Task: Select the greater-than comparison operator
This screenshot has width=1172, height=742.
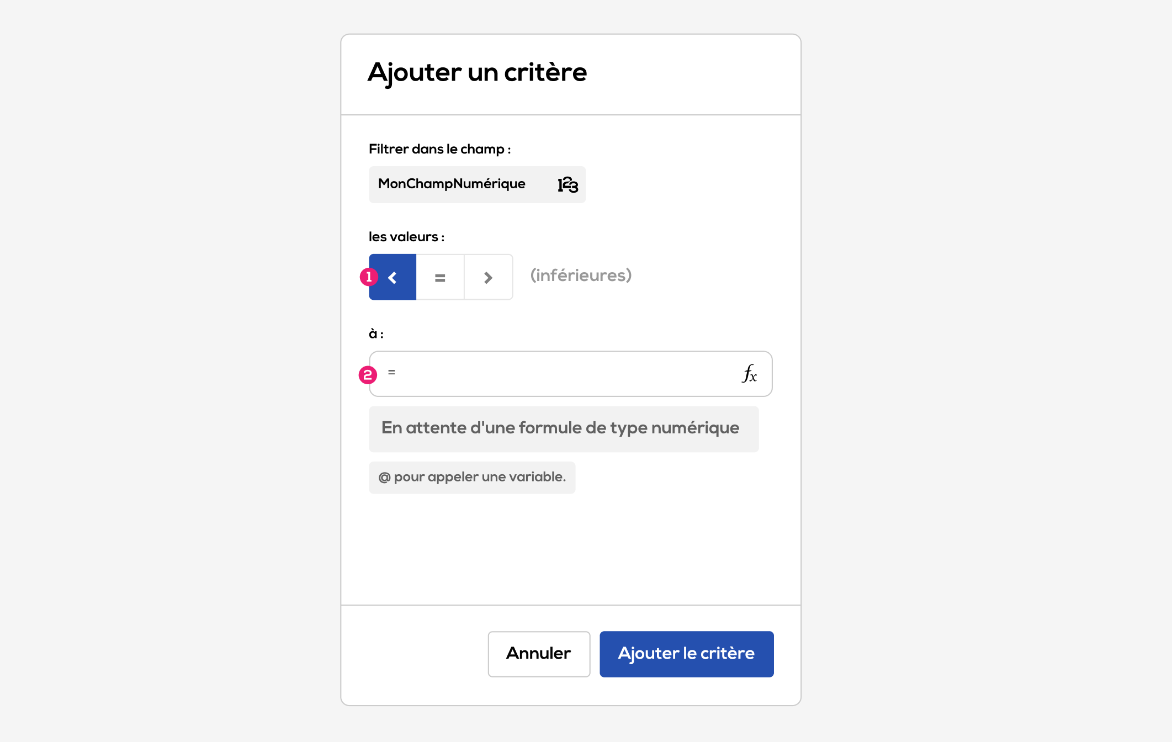Action: point(488,277)
